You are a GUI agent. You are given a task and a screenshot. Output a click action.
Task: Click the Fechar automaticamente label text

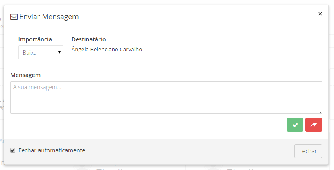coord(52,150)
